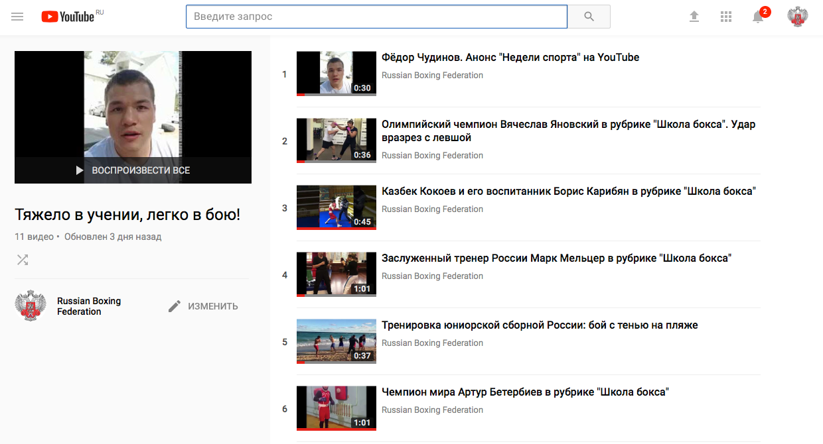Open Russian Boxing Federation channel name link
The height and width of the screenshot is (444, 823).
coord(89,306)
